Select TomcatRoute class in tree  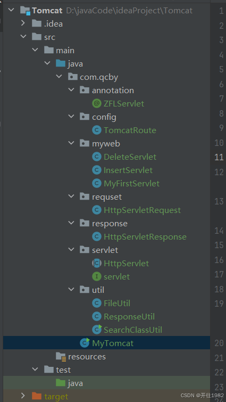(x=130, y=130)
